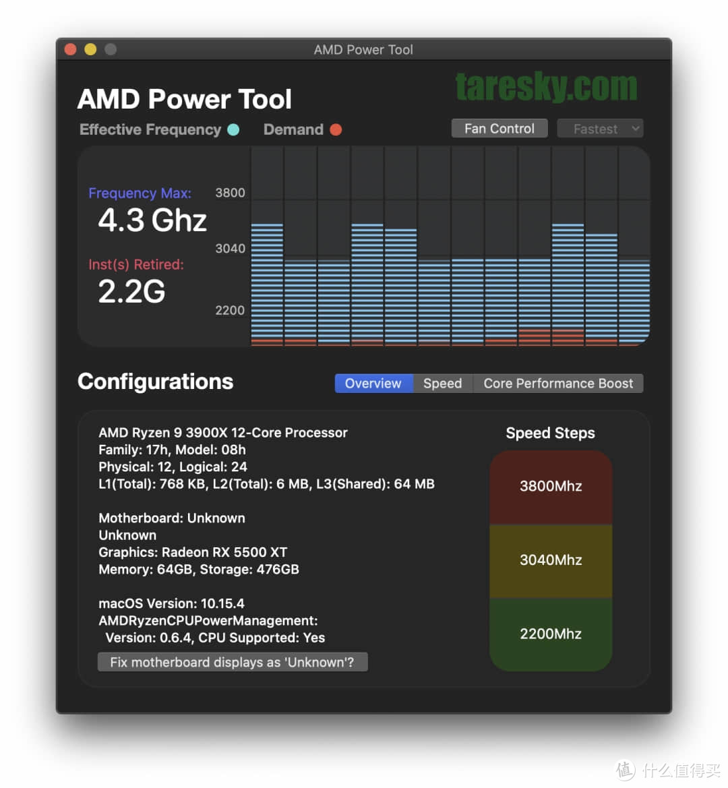The image size is (728, 788).
Task: Click the green 2200Mhz speed step block
Action: [x=551, y=634]
